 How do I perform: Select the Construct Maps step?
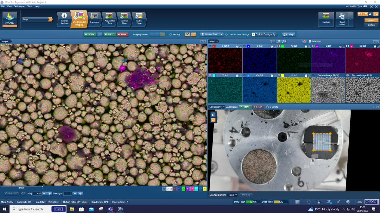(124, 19)
